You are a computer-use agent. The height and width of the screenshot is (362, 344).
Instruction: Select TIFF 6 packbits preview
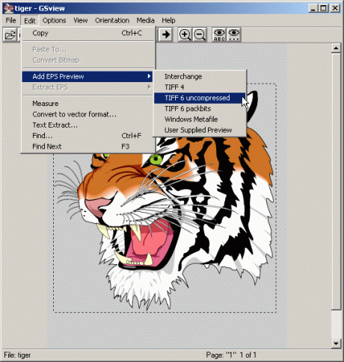pos(200,109)
